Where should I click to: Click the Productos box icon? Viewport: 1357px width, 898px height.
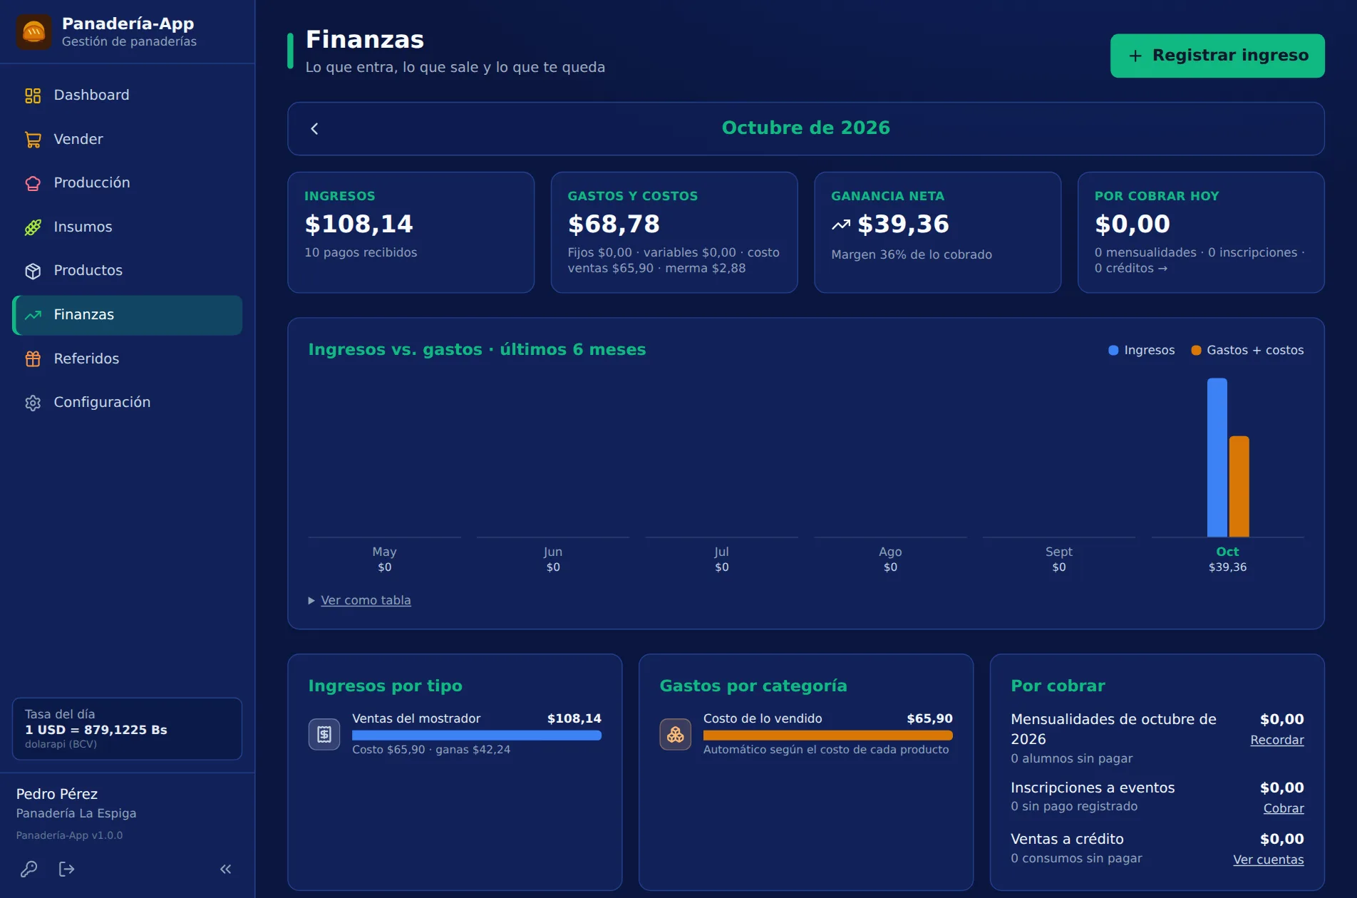point(33,271)
